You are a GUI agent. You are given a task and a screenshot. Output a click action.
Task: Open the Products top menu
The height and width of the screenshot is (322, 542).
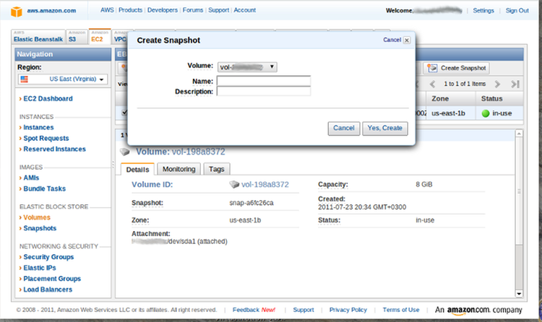[130, 10]
